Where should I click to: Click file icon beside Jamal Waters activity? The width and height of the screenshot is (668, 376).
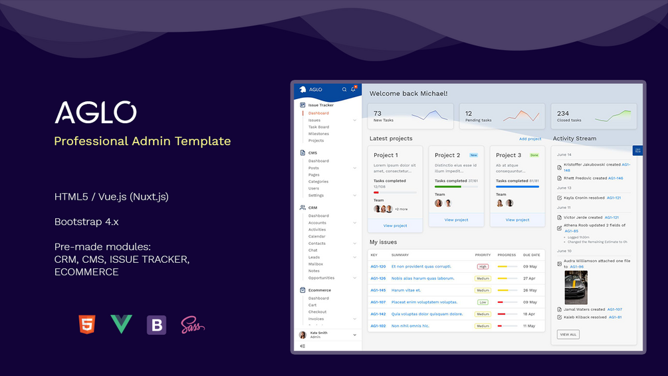pyautogui.click(x=560, y=309)
